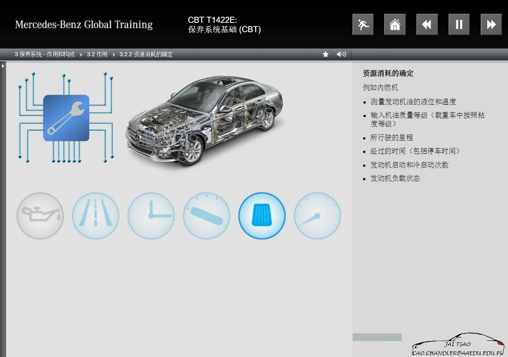Skip forward to the next page

tap(491, 24)
